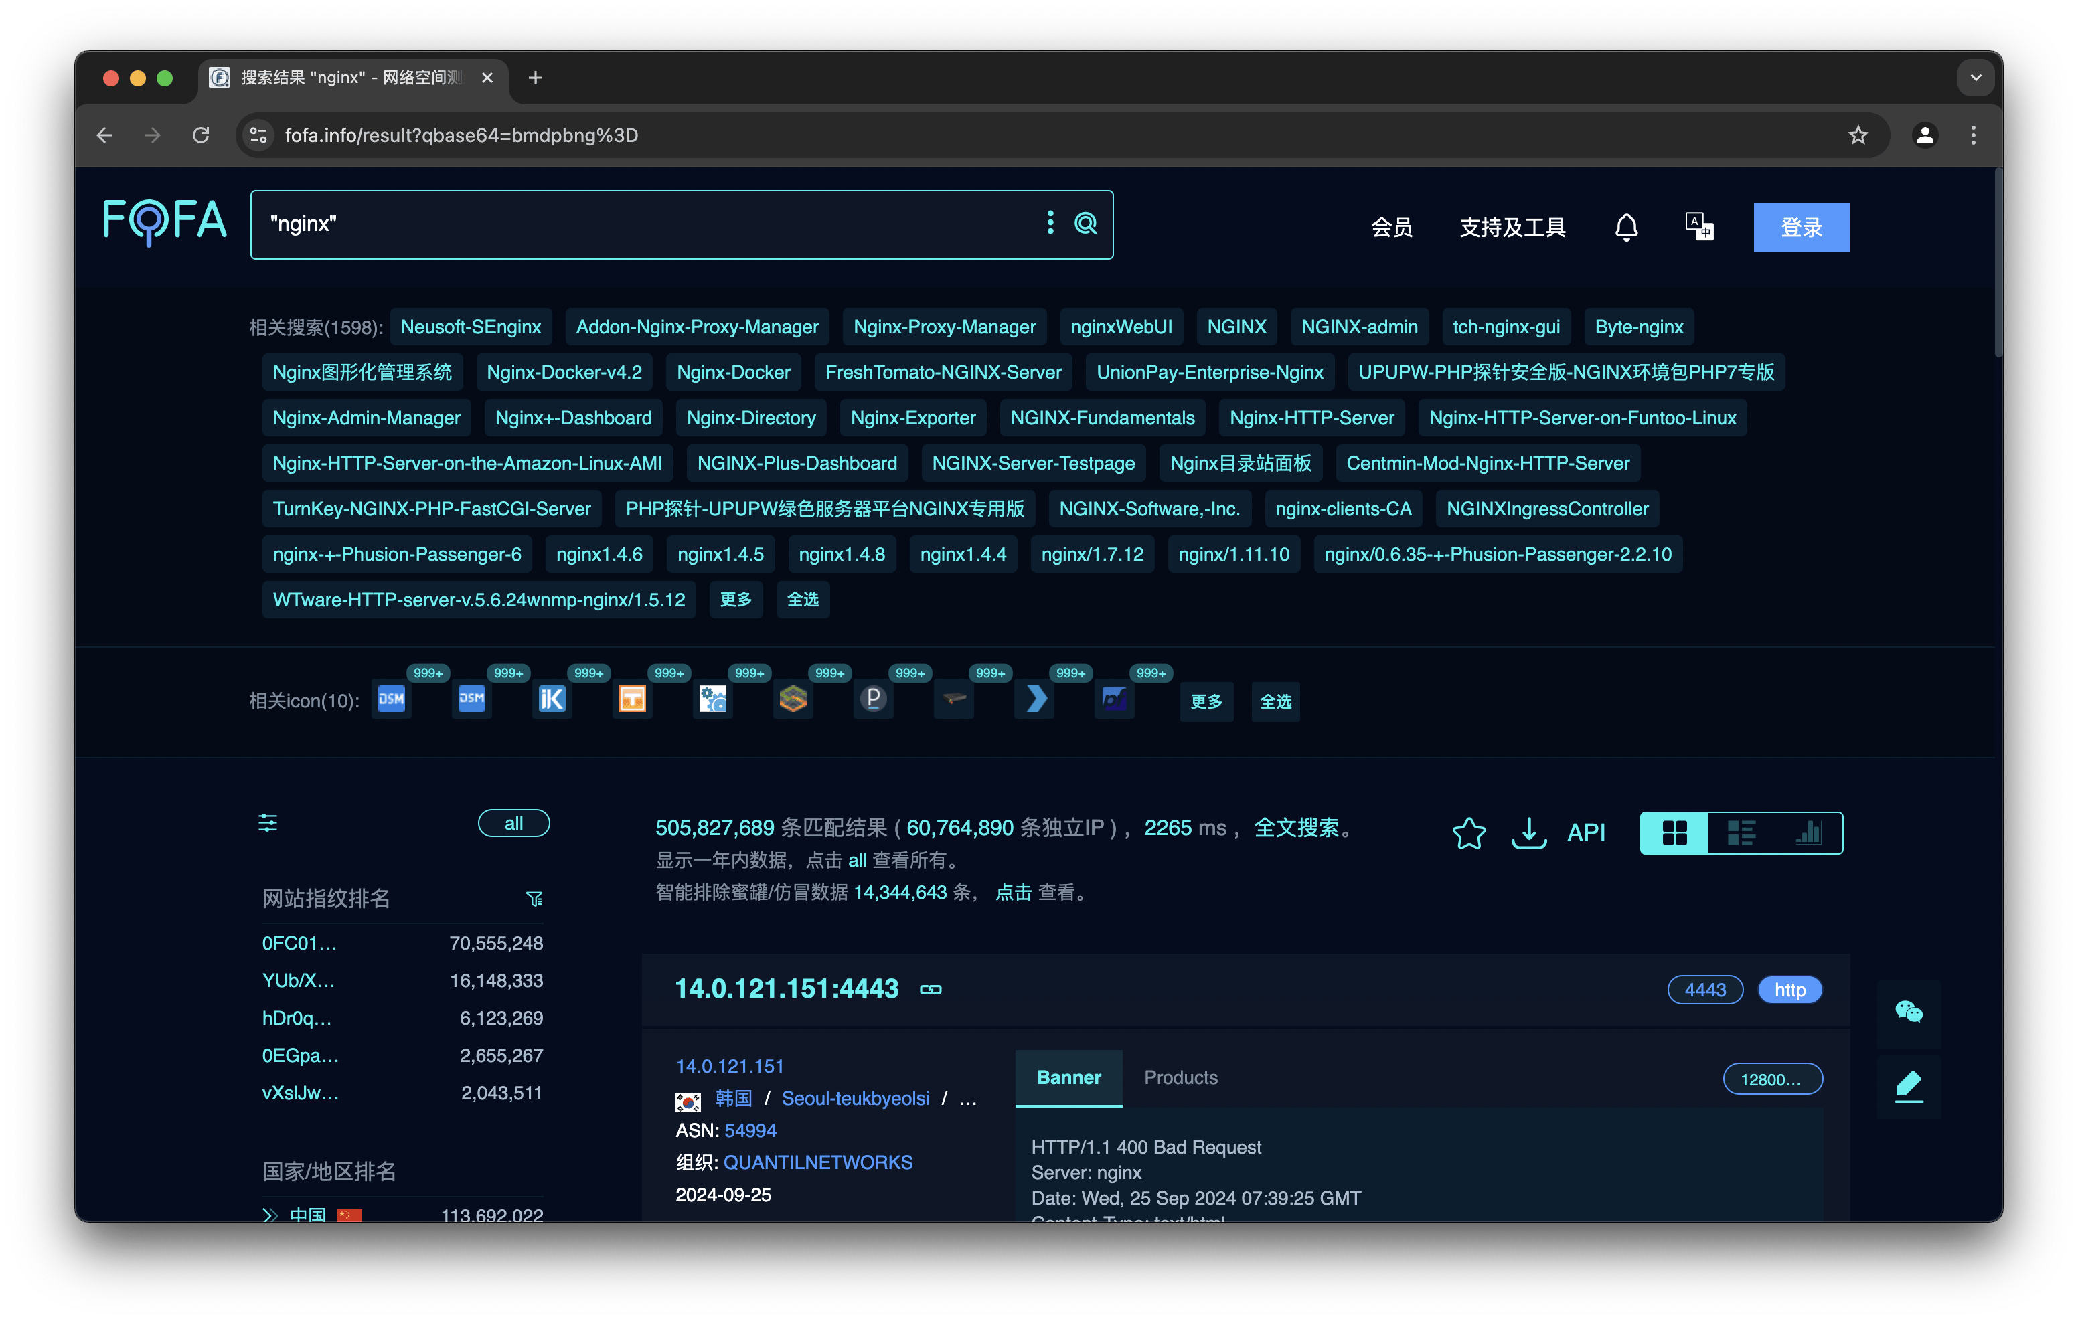Click the Nginx-Proxy-Manager related search tag
Screen dimensions: 2078x1321
click(x=944, y=327)
